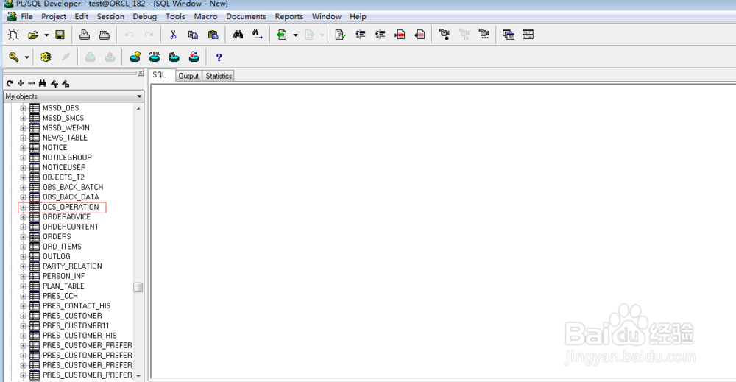Click inside the SQL editor area
Viewport: 736px width, 382px height.
point(442,231)
